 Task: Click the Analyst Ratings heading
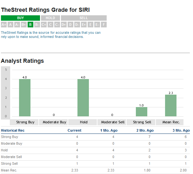(22, 61)
